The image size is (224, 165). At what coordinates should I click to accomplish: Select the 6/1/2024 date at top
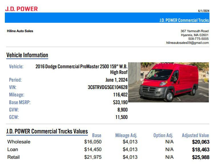(203, 11)
